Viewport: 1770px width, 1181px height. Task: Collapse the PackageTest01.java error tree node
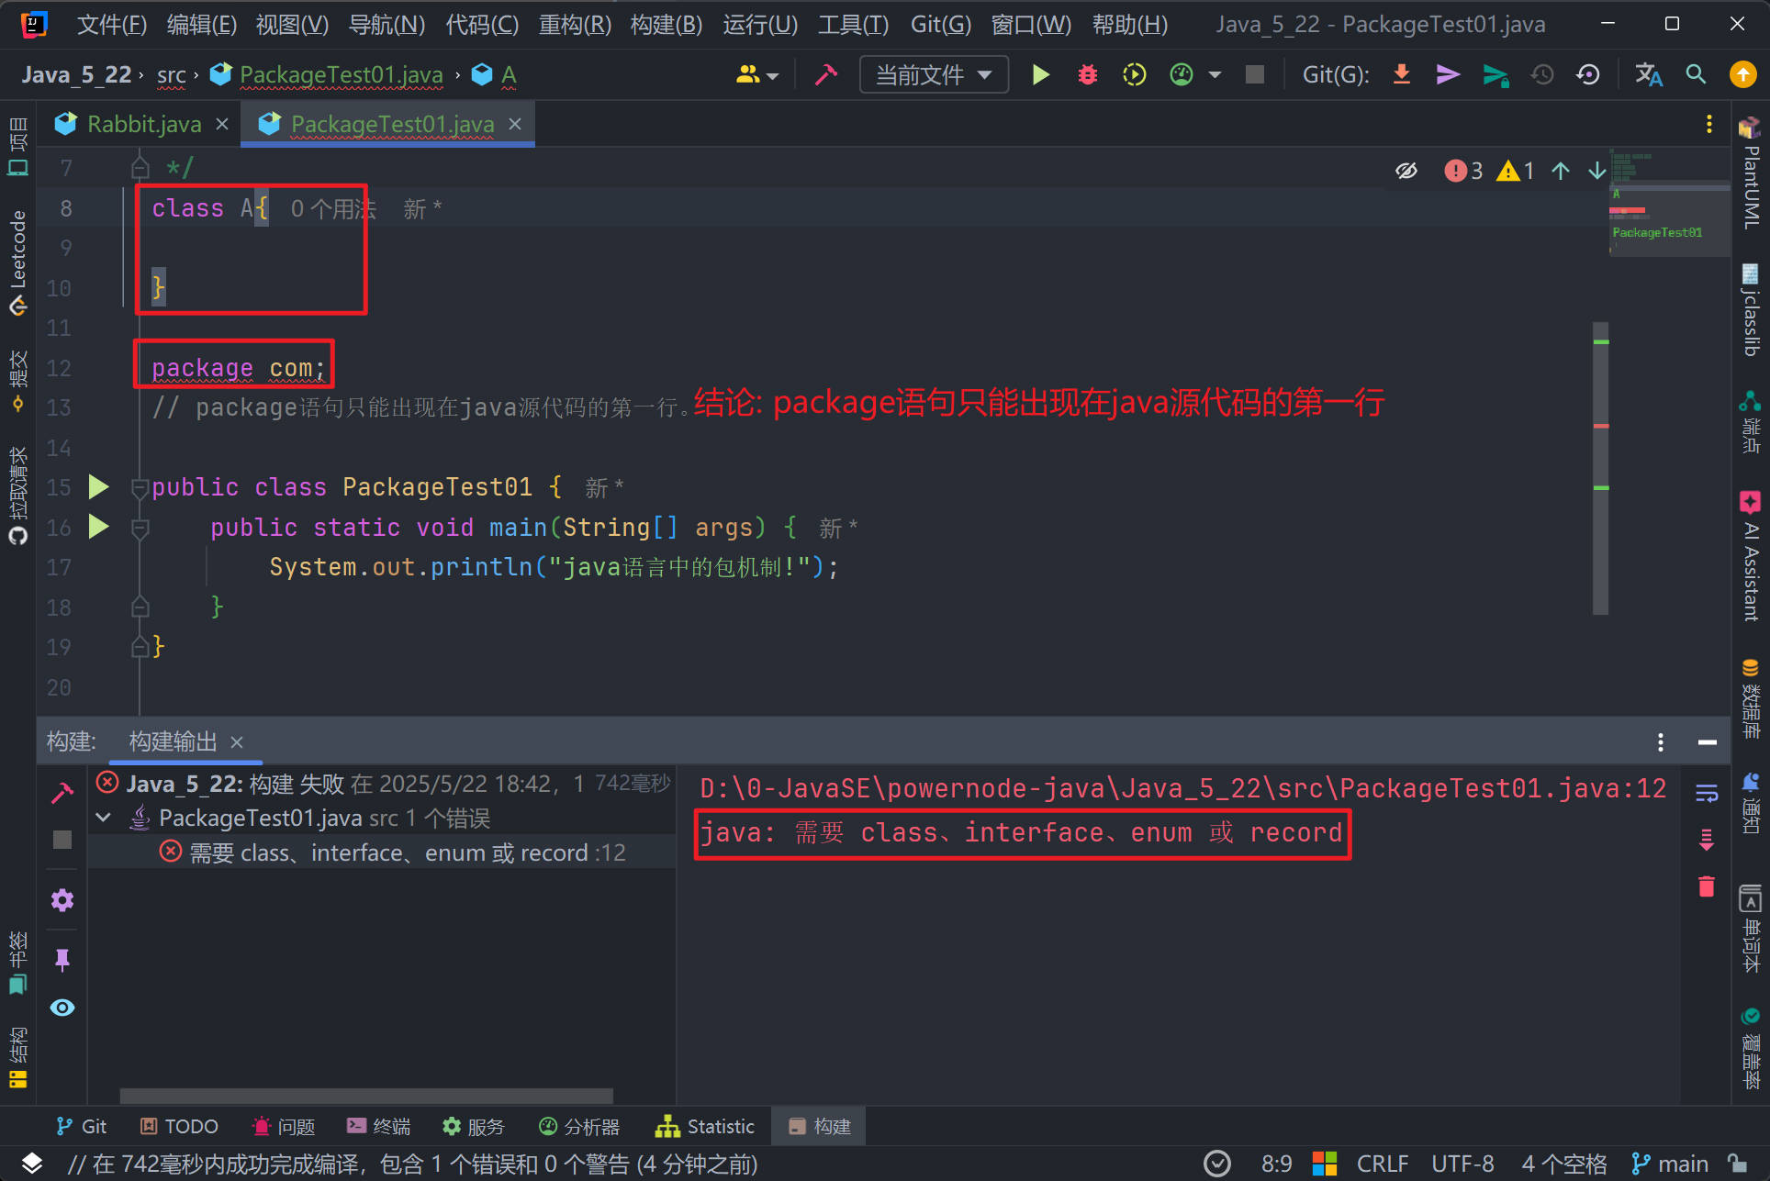[104, 817]
